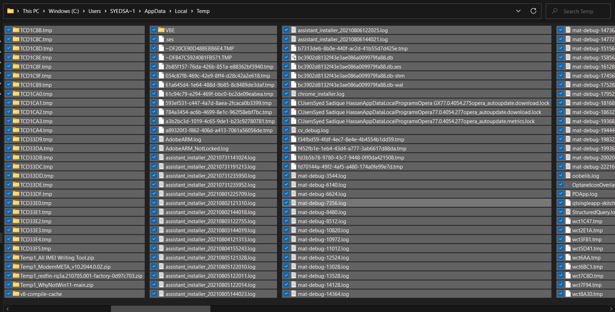Image resolution: width=615 pixels, height=312 pixels.
Task: Open the address bar history dropdown arrow
Action: (x=518, y=11)
